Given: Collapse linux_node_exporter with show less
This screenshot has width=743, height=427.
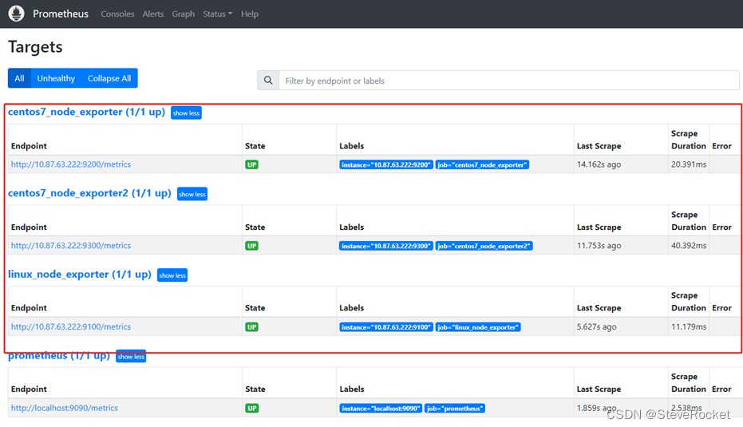Looking at the screenshot, I should pyautogui.click(x=172, y=275).
